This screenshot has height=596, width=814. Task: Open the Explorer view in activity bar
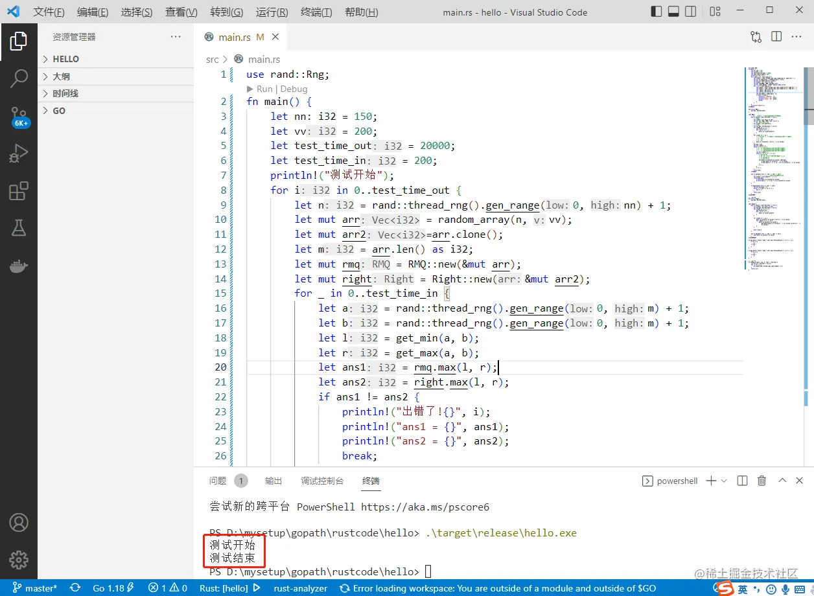[x=19, y=41]
